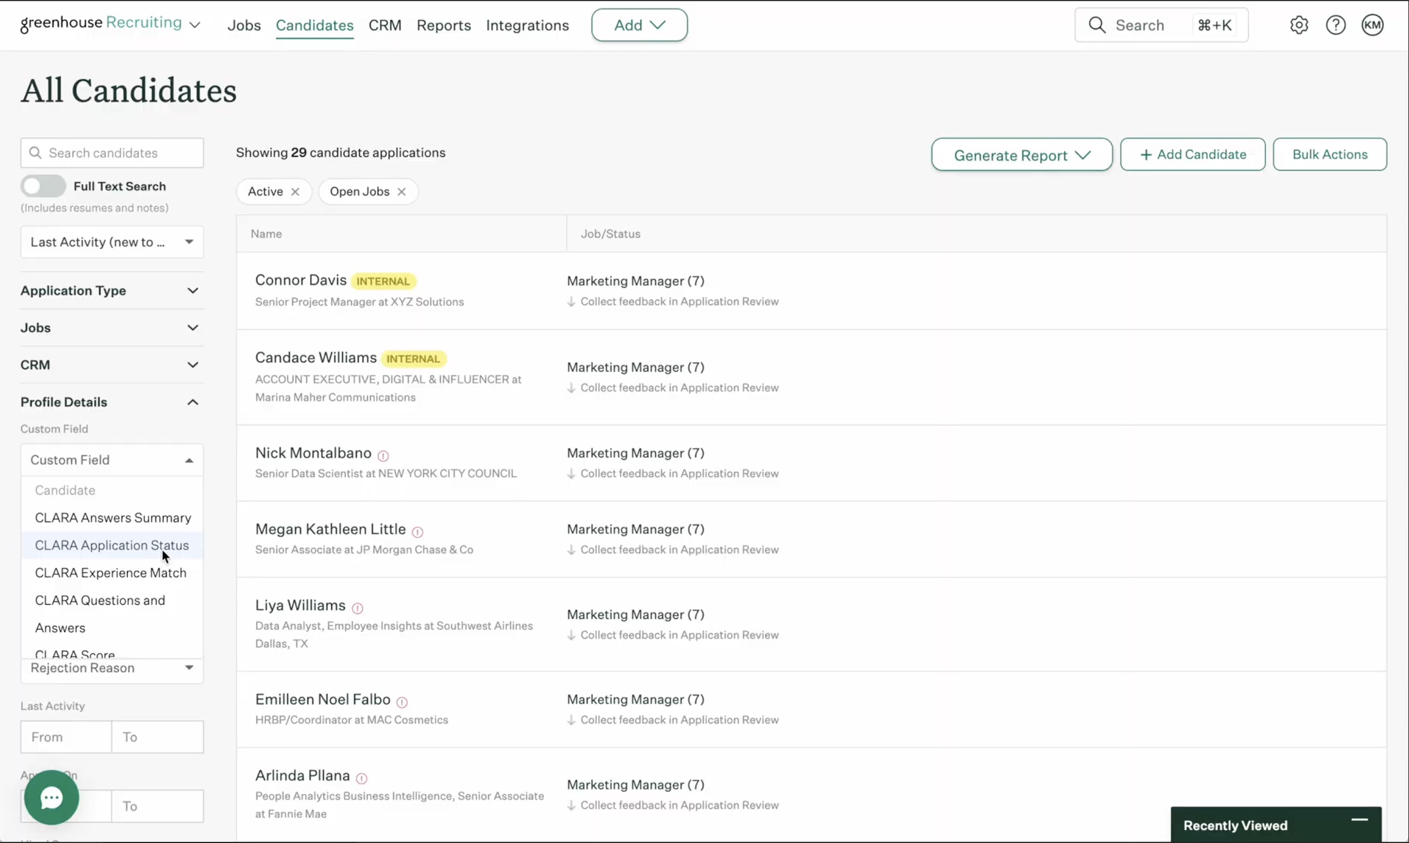The height and width of the screenshot is (843, 1409).
Task: Go to the Reports tab
Action: click(443, 25)
